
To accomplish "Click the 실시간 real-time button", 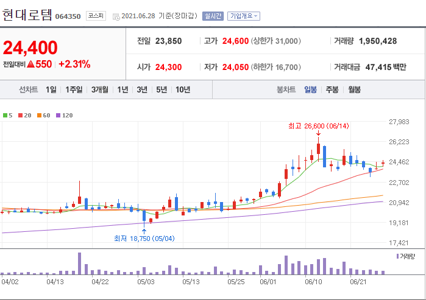I will (213, 16).
